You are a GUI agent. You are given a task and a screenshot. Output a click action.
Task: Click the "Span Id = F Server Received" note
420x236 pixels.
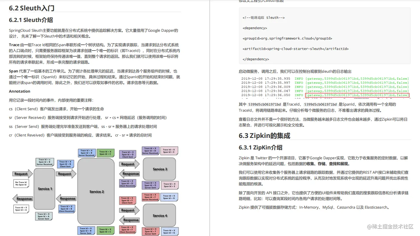pos(150,197)
